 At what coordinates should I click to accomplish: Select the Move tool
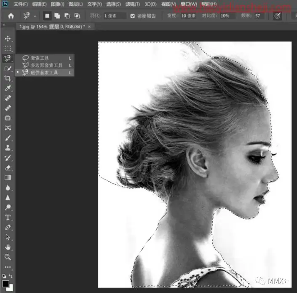(x=8, y=39)
